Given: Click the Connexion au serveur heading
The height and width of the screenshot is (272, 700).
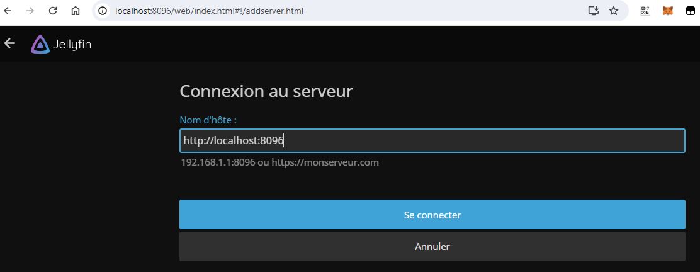Looking at the screenshot, I should tap(266, 91).
